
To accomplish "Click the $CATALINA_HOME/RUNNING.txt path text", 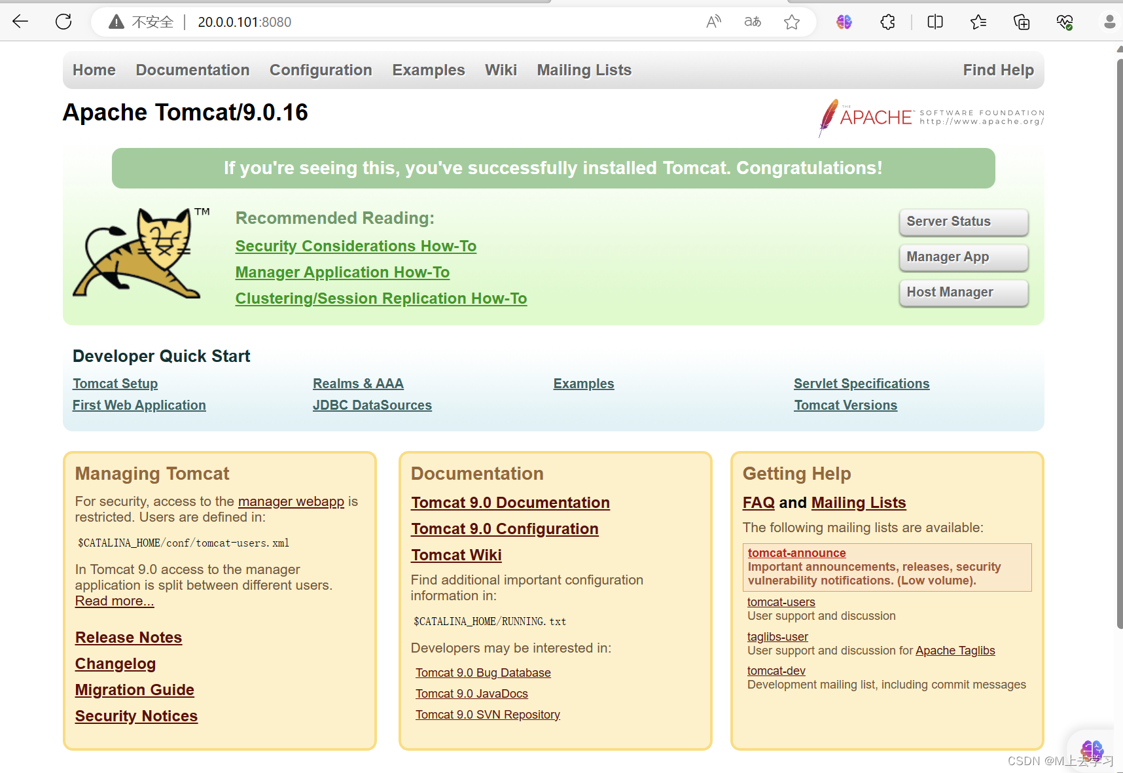I will [490, 622].
